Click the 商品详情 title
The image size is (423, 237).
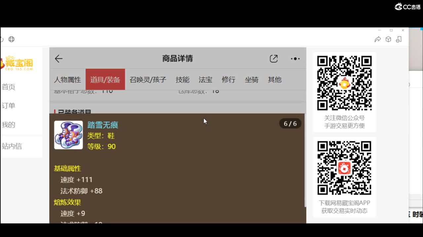pyautogui.click(x=177, y=59)
